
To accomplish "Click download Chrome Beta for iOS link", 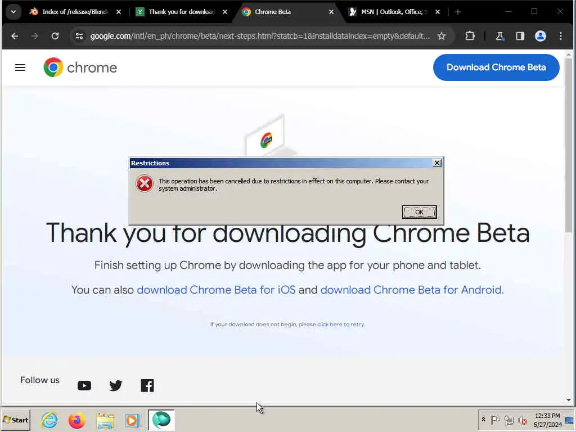I will pos(216,290).
